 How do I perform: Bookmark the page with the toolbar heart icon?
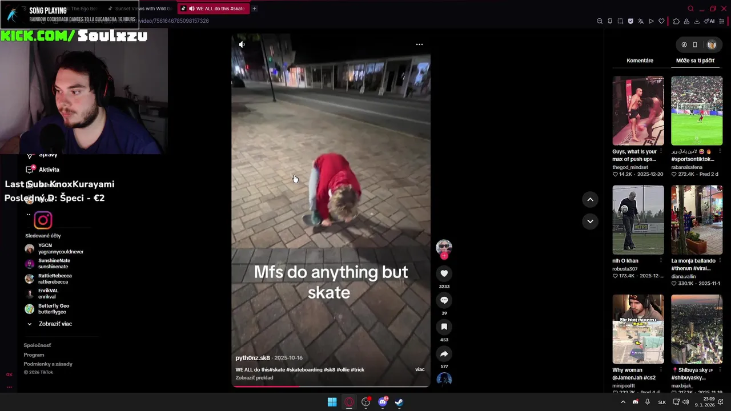661,21
